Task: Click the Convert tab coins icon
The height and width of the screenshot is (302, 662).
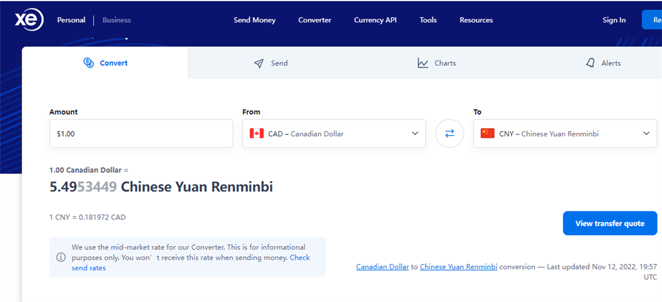Action: point(88,63)
